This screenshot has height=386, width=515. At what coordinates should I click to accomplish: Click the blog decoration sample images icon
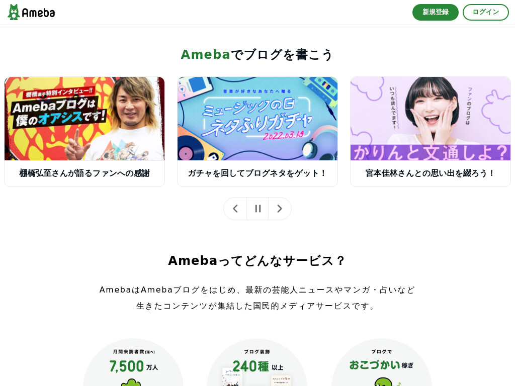257,377
